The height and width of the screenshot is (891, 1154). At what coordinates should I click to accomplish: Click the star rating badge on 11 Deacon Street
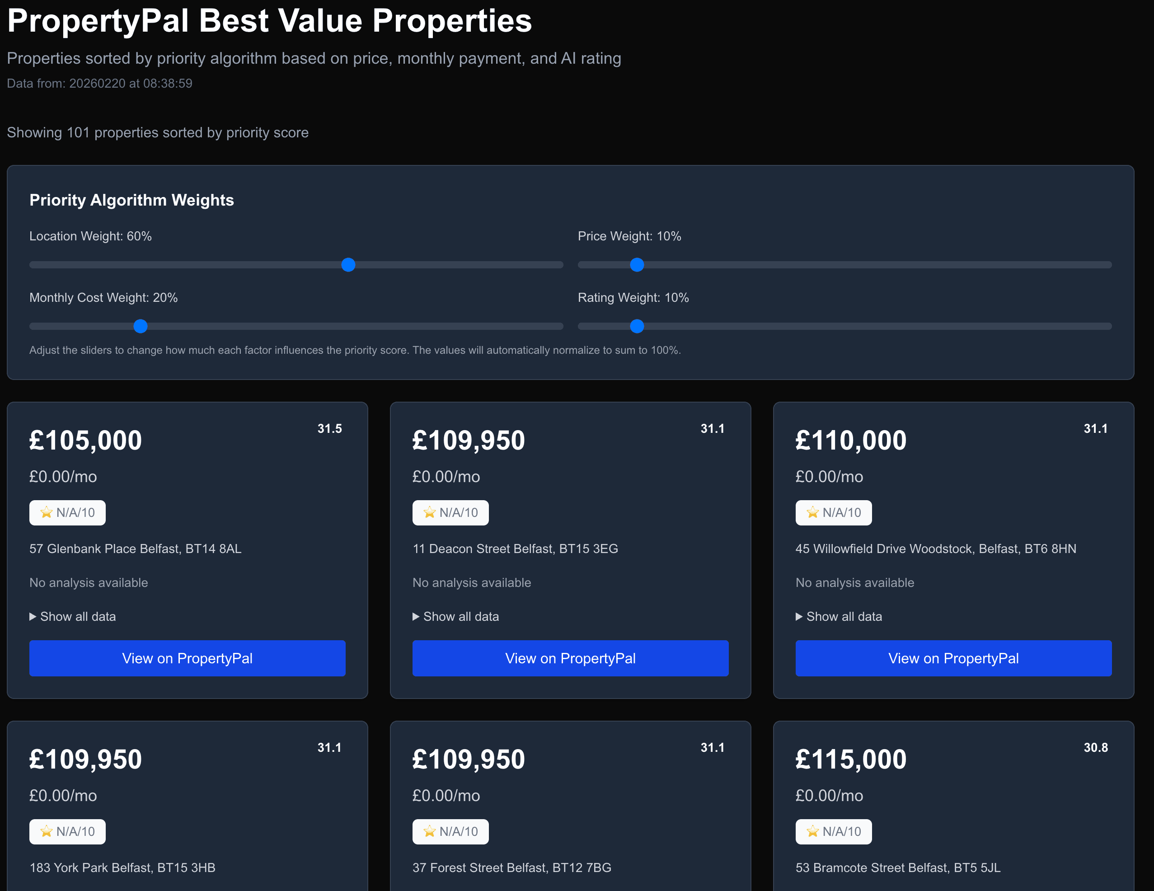450,512
